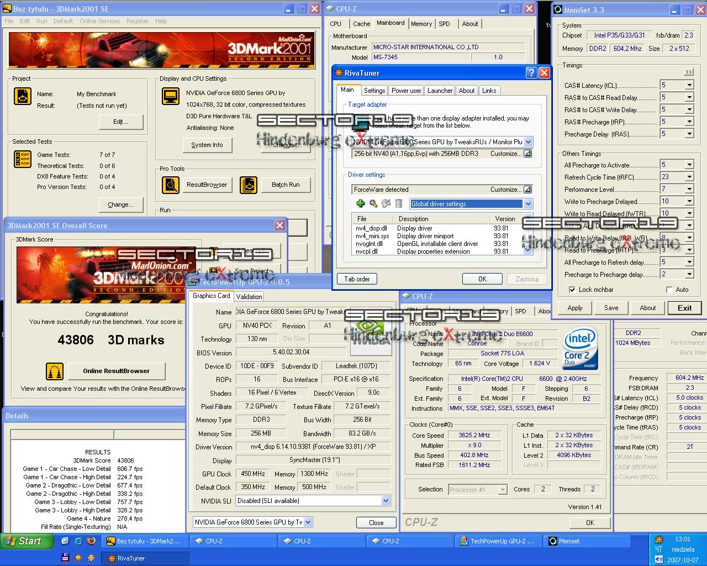
Task: Switch to RivaTuner taskbar button
Action: coord(146,558)
